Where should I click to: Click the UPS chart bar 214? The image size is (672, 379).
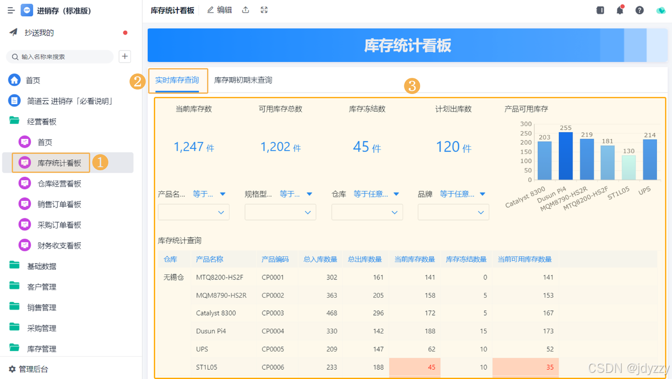pos(650,160)
